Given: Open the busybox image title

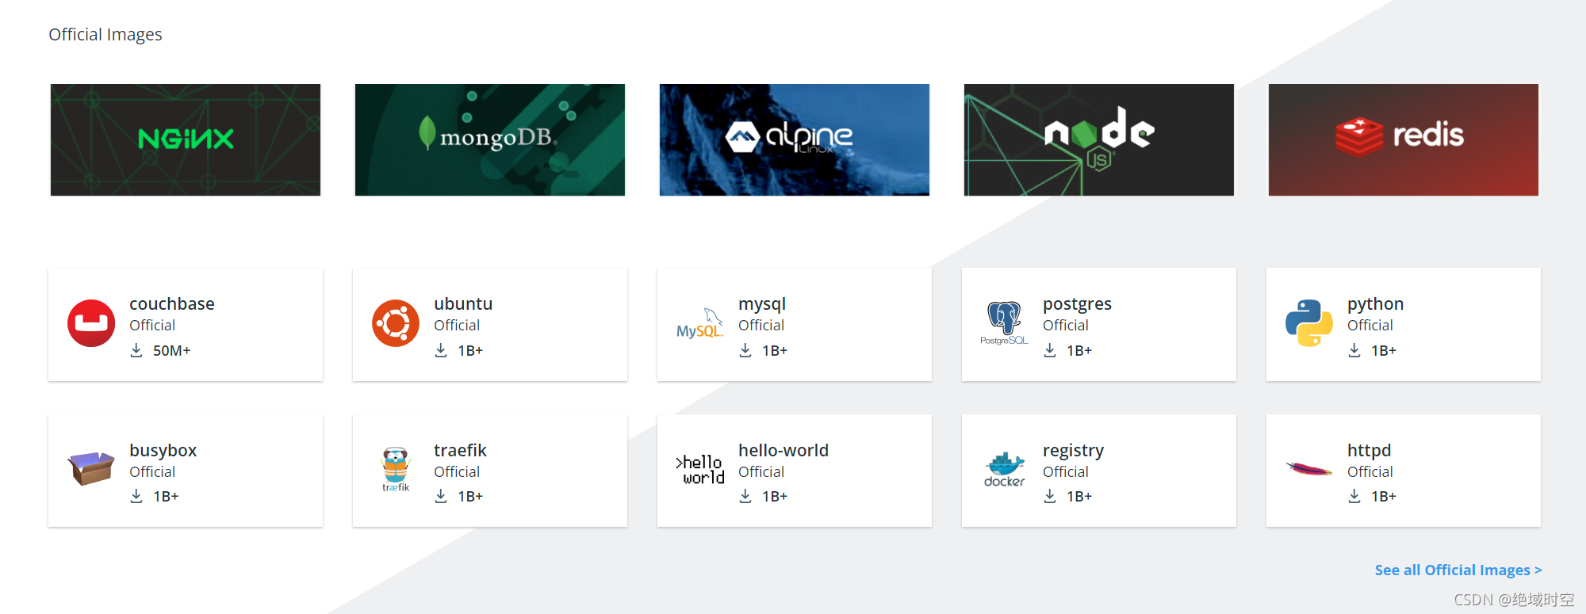Looking at the screenshot, I should pos(163,451).
